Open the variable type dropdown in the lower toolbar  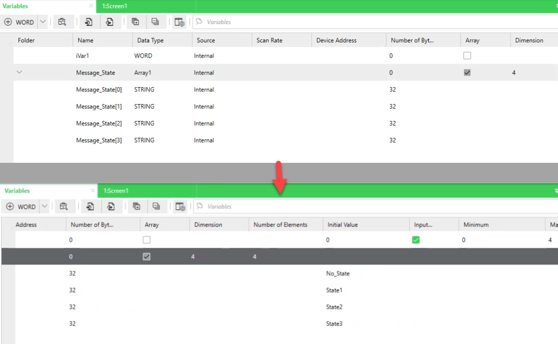click(x=44, y=207)
